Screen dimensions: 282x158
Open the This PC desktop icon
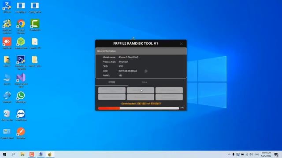[x=7, y=79]
